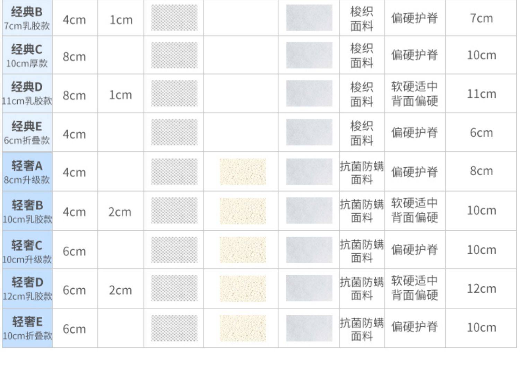Click the 轻奢E 10cm折叠款 row label
Viewport: 520px width, 369px height.
[x=27, y=328]
